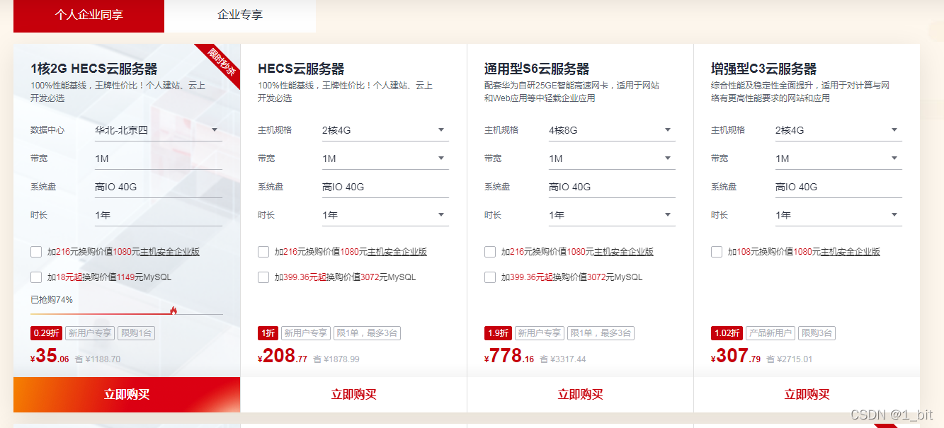Click the 已抢购74% progress bar

(127, 312)
